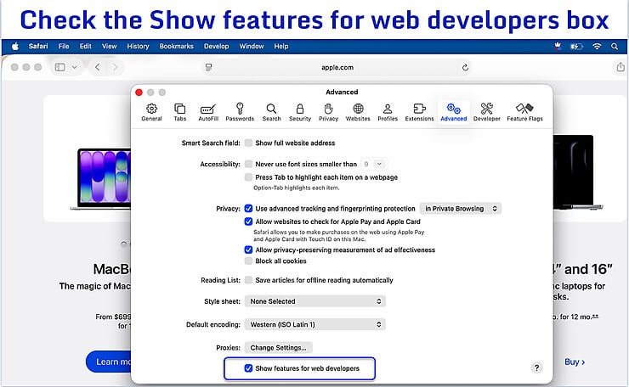Open the Feature Flags pane

tap(524, 112)
